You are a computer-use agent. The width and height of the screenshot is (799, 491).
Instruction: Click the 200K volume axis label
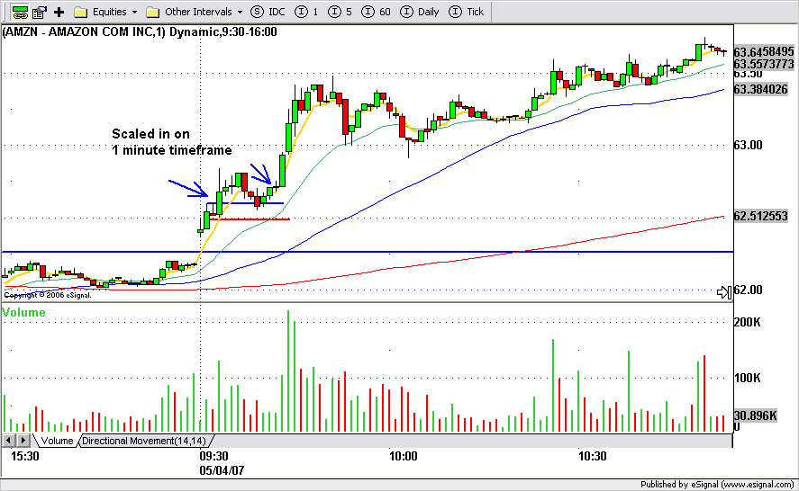pyautogui.click(x=748, y=322)
